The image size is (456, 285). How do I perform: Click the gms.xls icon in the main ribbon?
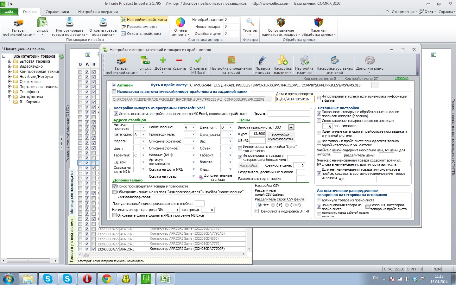pos(42,23)
